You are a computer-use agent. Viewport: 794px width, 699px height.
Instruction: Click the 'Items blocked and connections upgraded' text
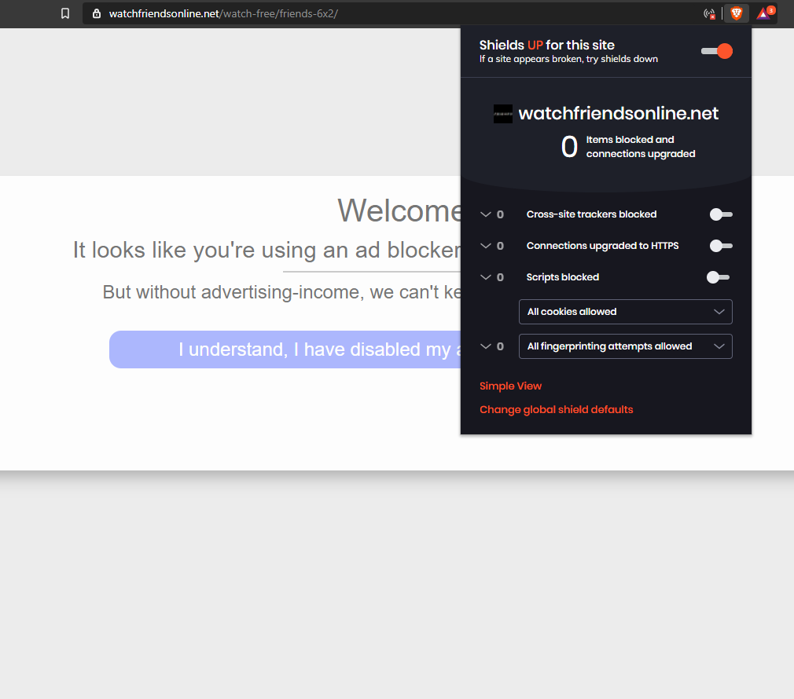point(641,147)
